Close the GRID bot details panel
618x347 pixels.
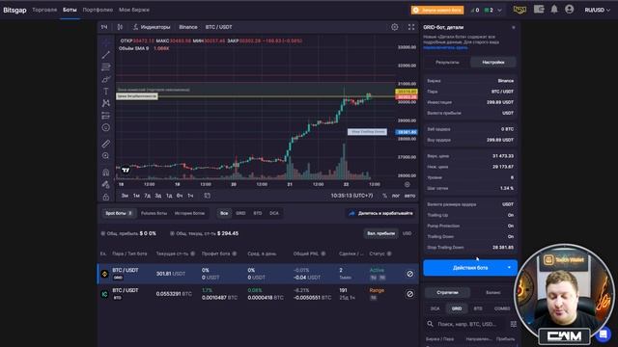(513, 27)
